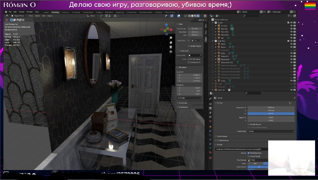Hide the Mirror object using eye icon
Screen dimensions: 318x180
(291, 44)
